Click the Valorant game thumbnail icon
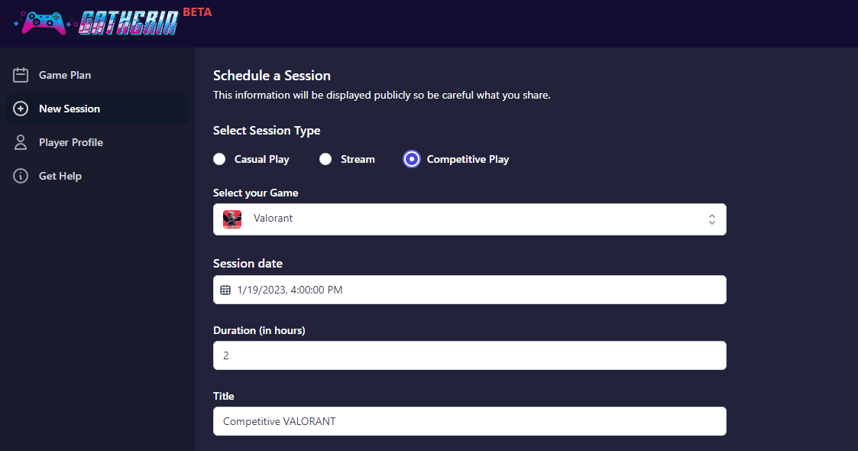The height and width of the screenshot is (451, 858). (232, 219)
